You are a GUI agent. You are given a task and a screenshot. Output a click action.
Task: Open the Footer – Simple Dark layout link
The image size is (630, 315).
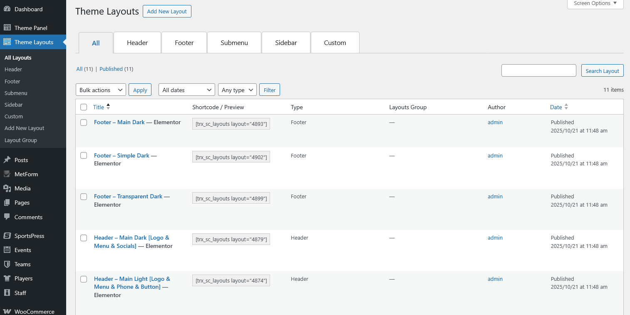click(x=122, y=155)
